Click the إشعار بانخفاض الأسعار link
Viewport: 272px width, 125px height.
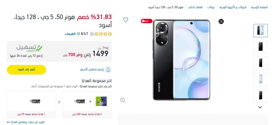tap(92, 70)
